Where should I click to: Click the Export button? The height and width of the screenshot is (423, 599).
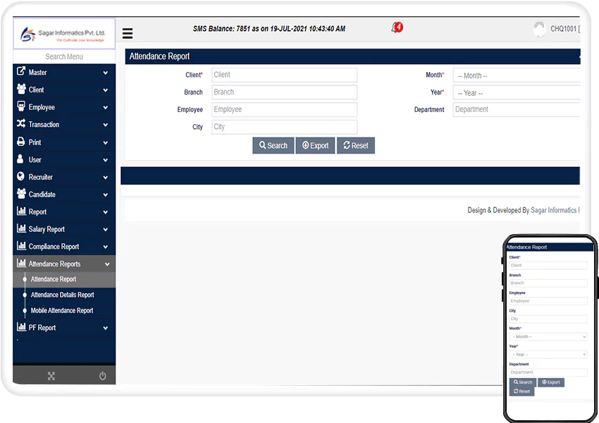pyautogui.click(x=315, y=146)
